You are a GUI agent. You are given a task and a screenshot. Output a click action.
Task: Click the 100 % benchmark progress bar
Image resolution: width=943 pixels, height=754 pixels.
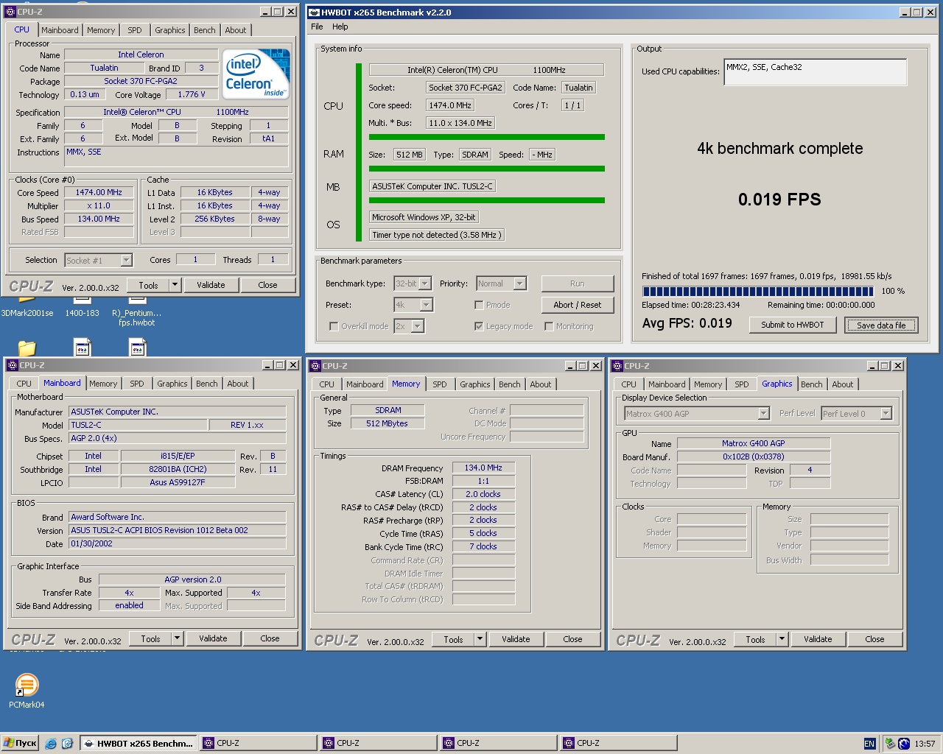tap(758, 291)
